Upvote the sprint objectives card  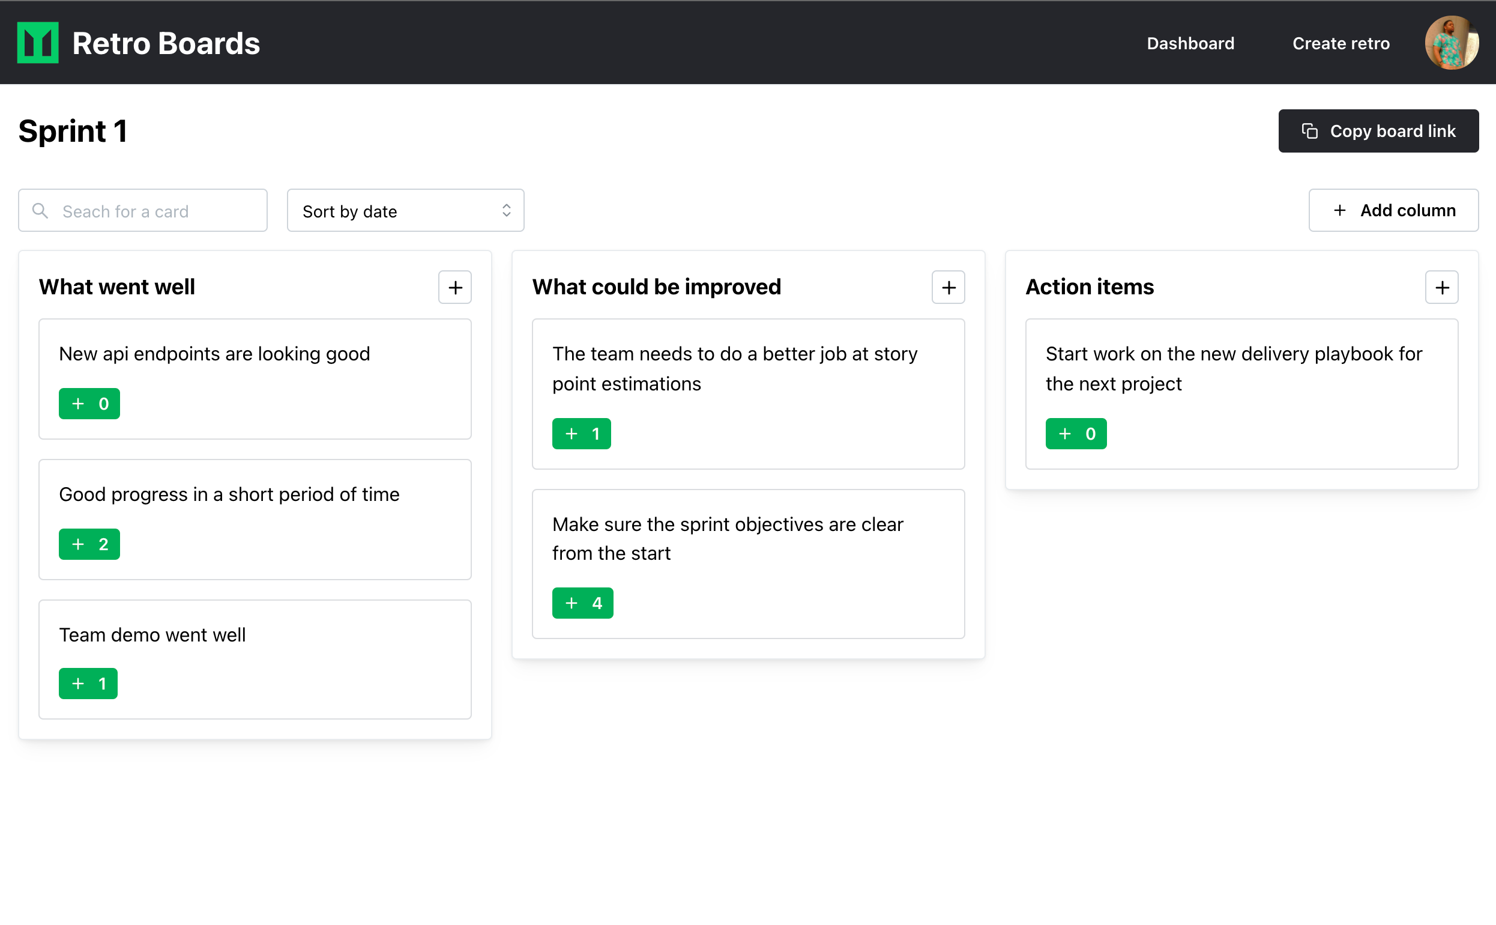(x=582, y=603)
